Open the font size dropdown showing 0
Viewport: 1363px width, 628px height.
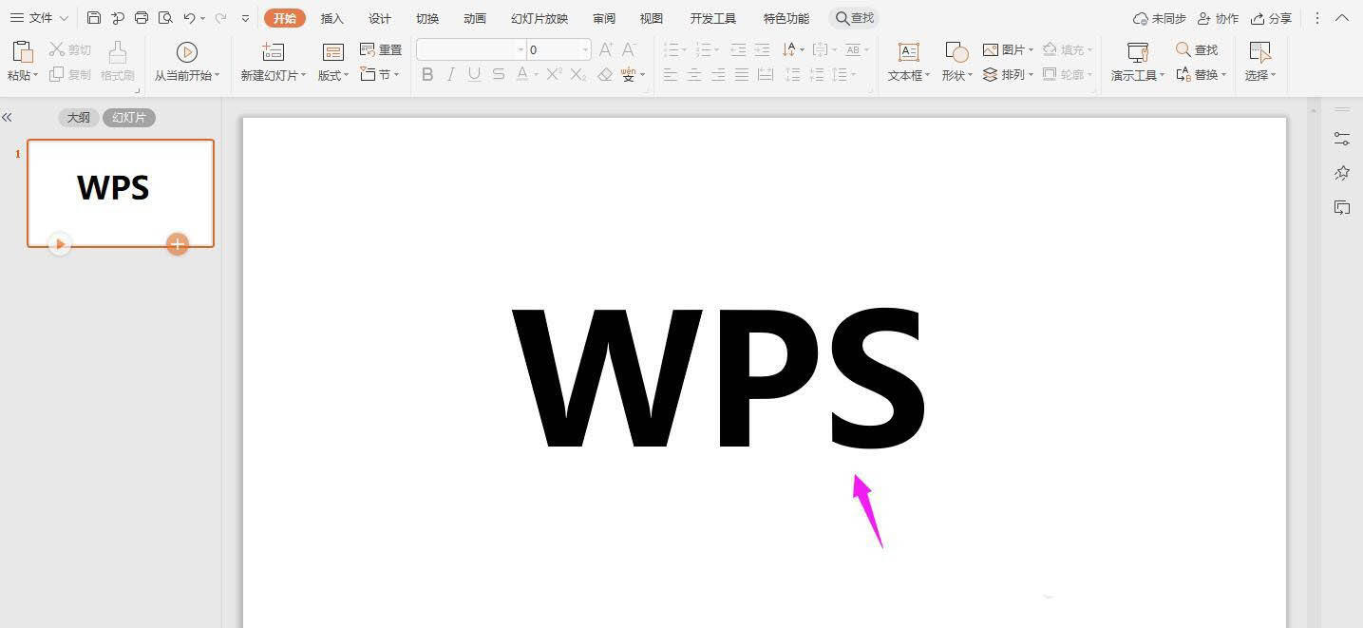click(x=585, y=49)
